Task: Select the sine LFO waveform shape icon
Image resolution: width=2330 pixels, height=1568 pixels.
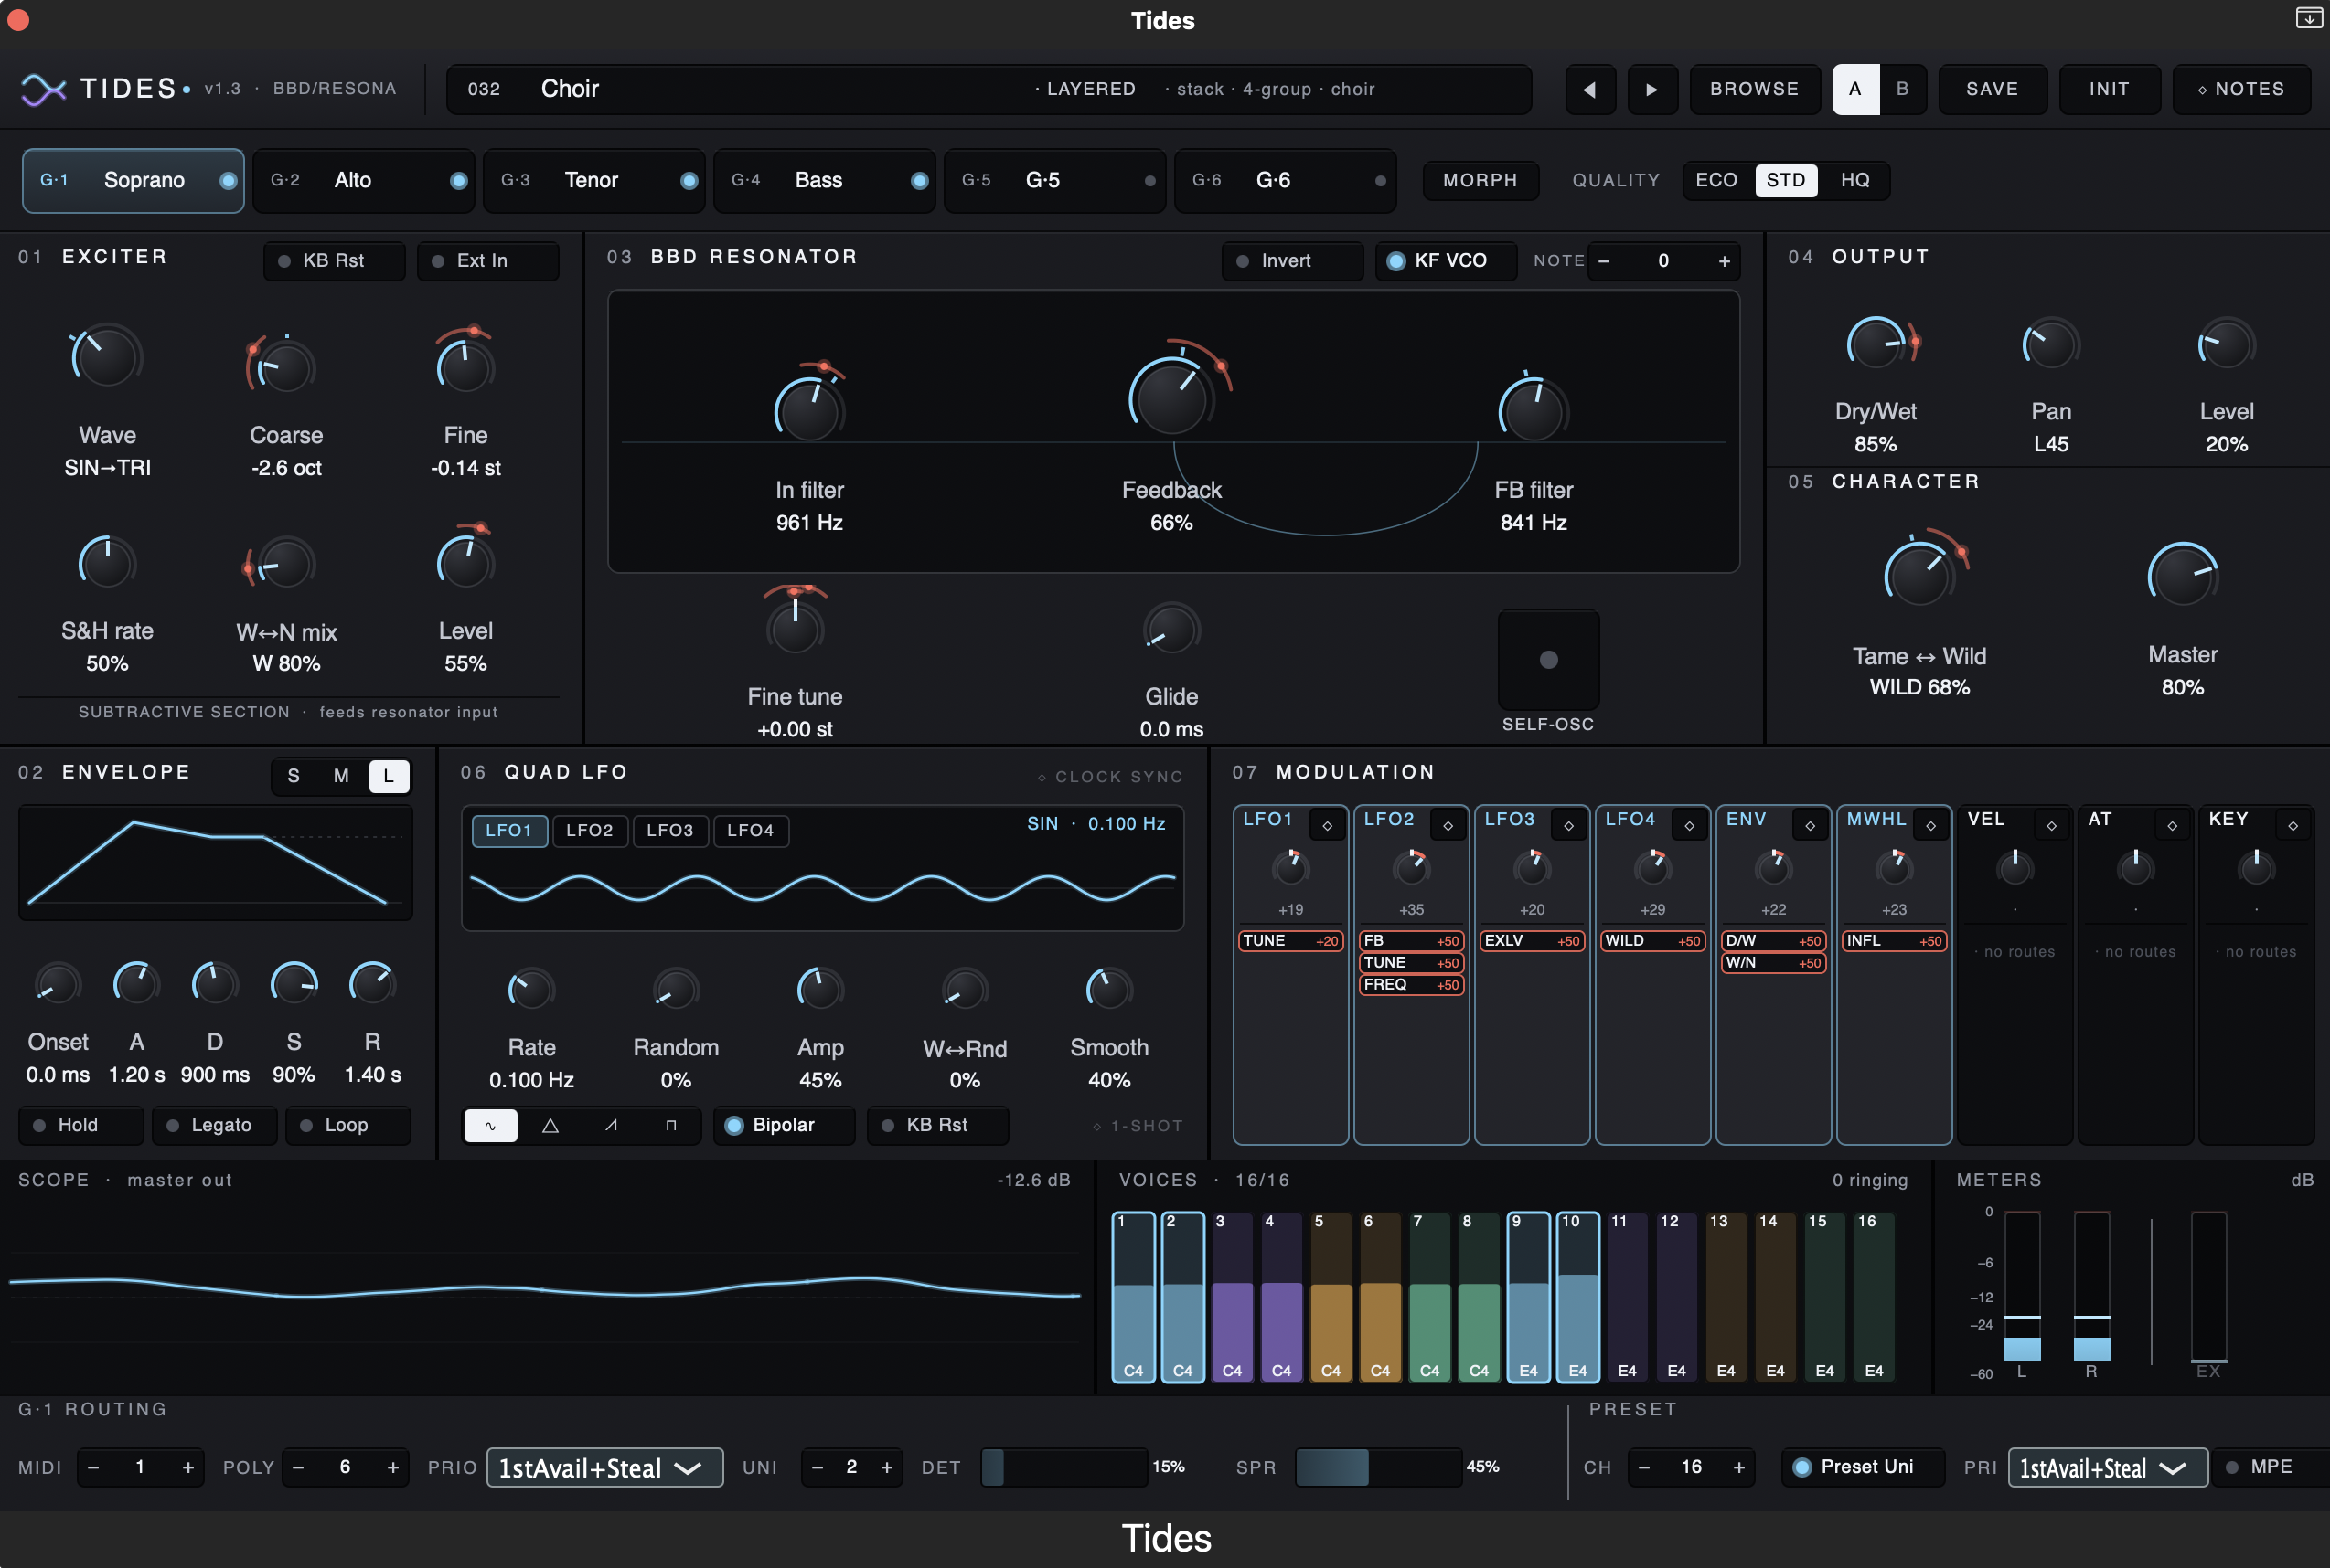Action: pos(489,1125)
